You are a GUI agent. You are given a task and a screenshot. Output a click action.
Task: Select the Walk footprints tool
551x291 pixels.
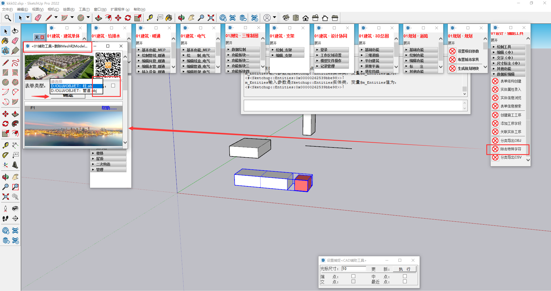(x=5, y=219)
